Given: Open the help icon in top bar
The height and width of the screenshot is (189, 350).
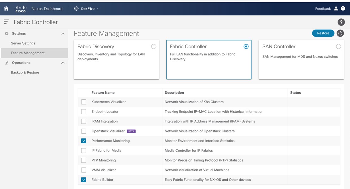Looking at the screenshot, I should click(x=343, y=9).
